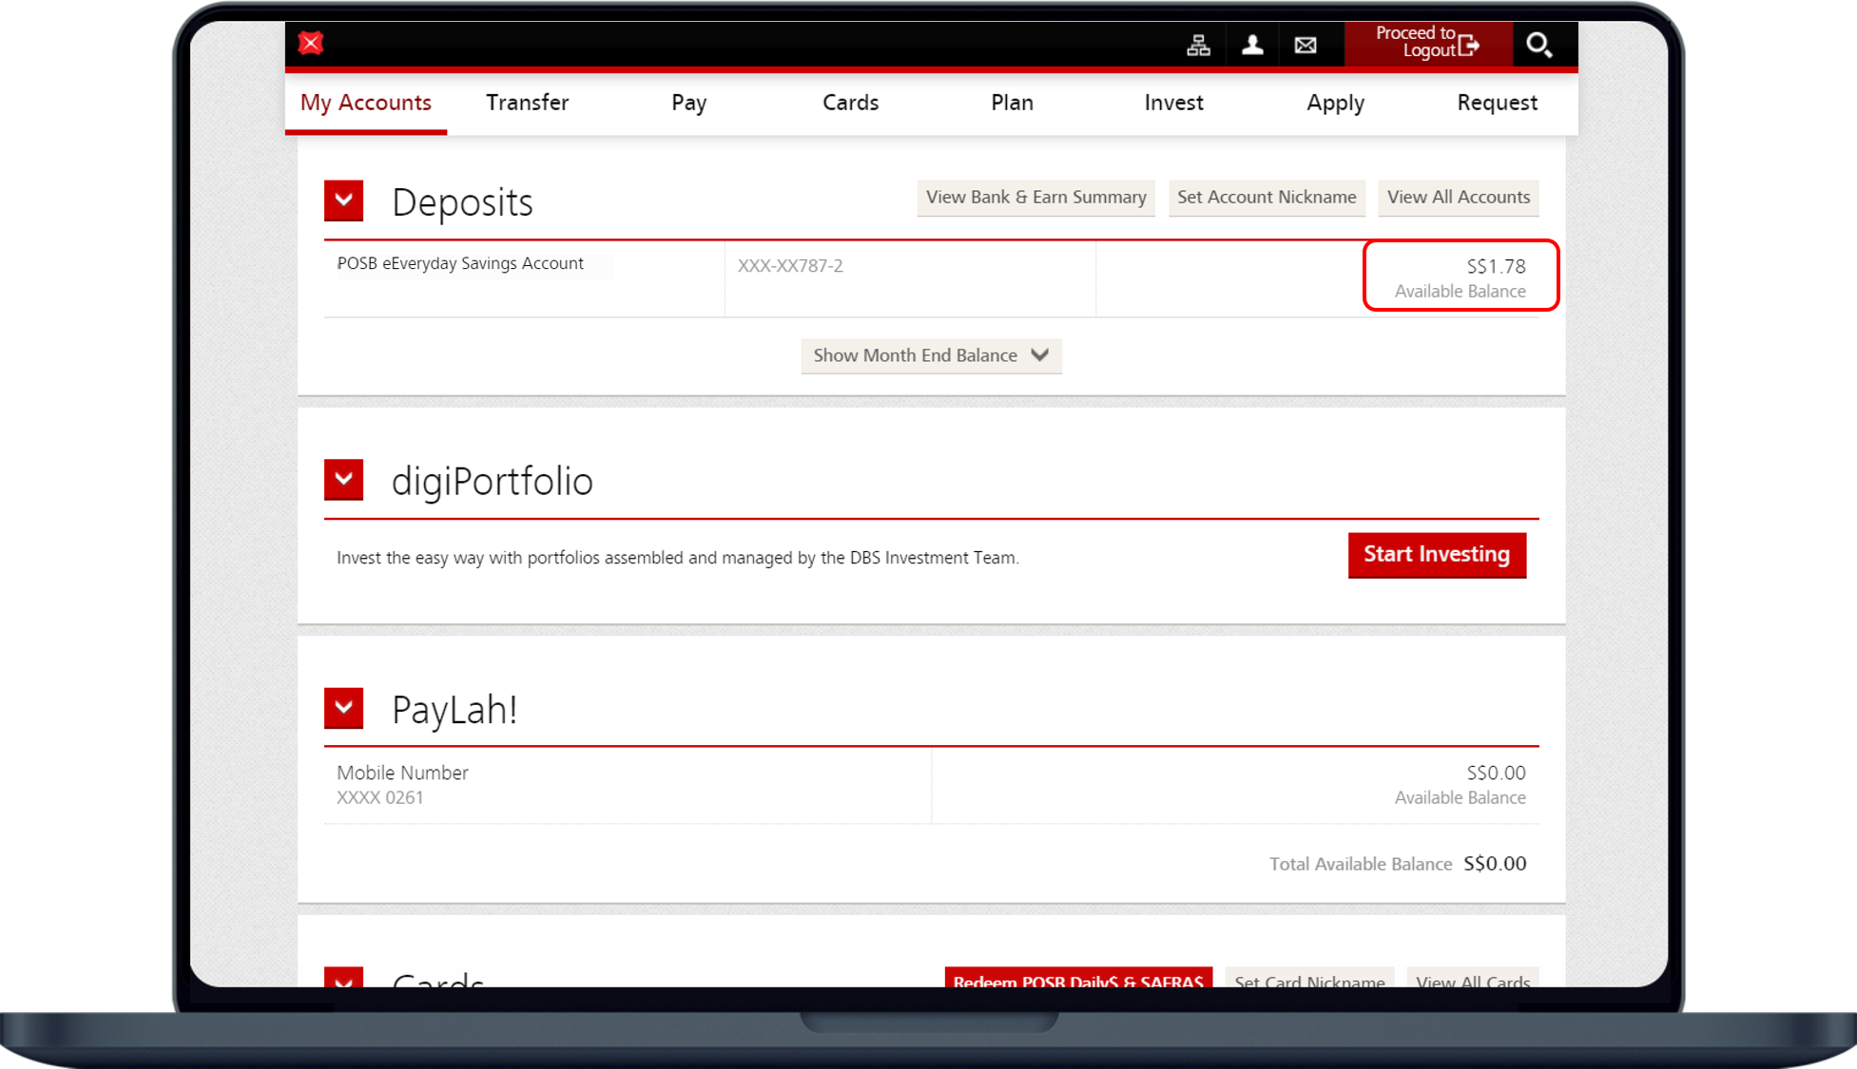Collapse the digiPortfolio section chevron

(344, 480)
